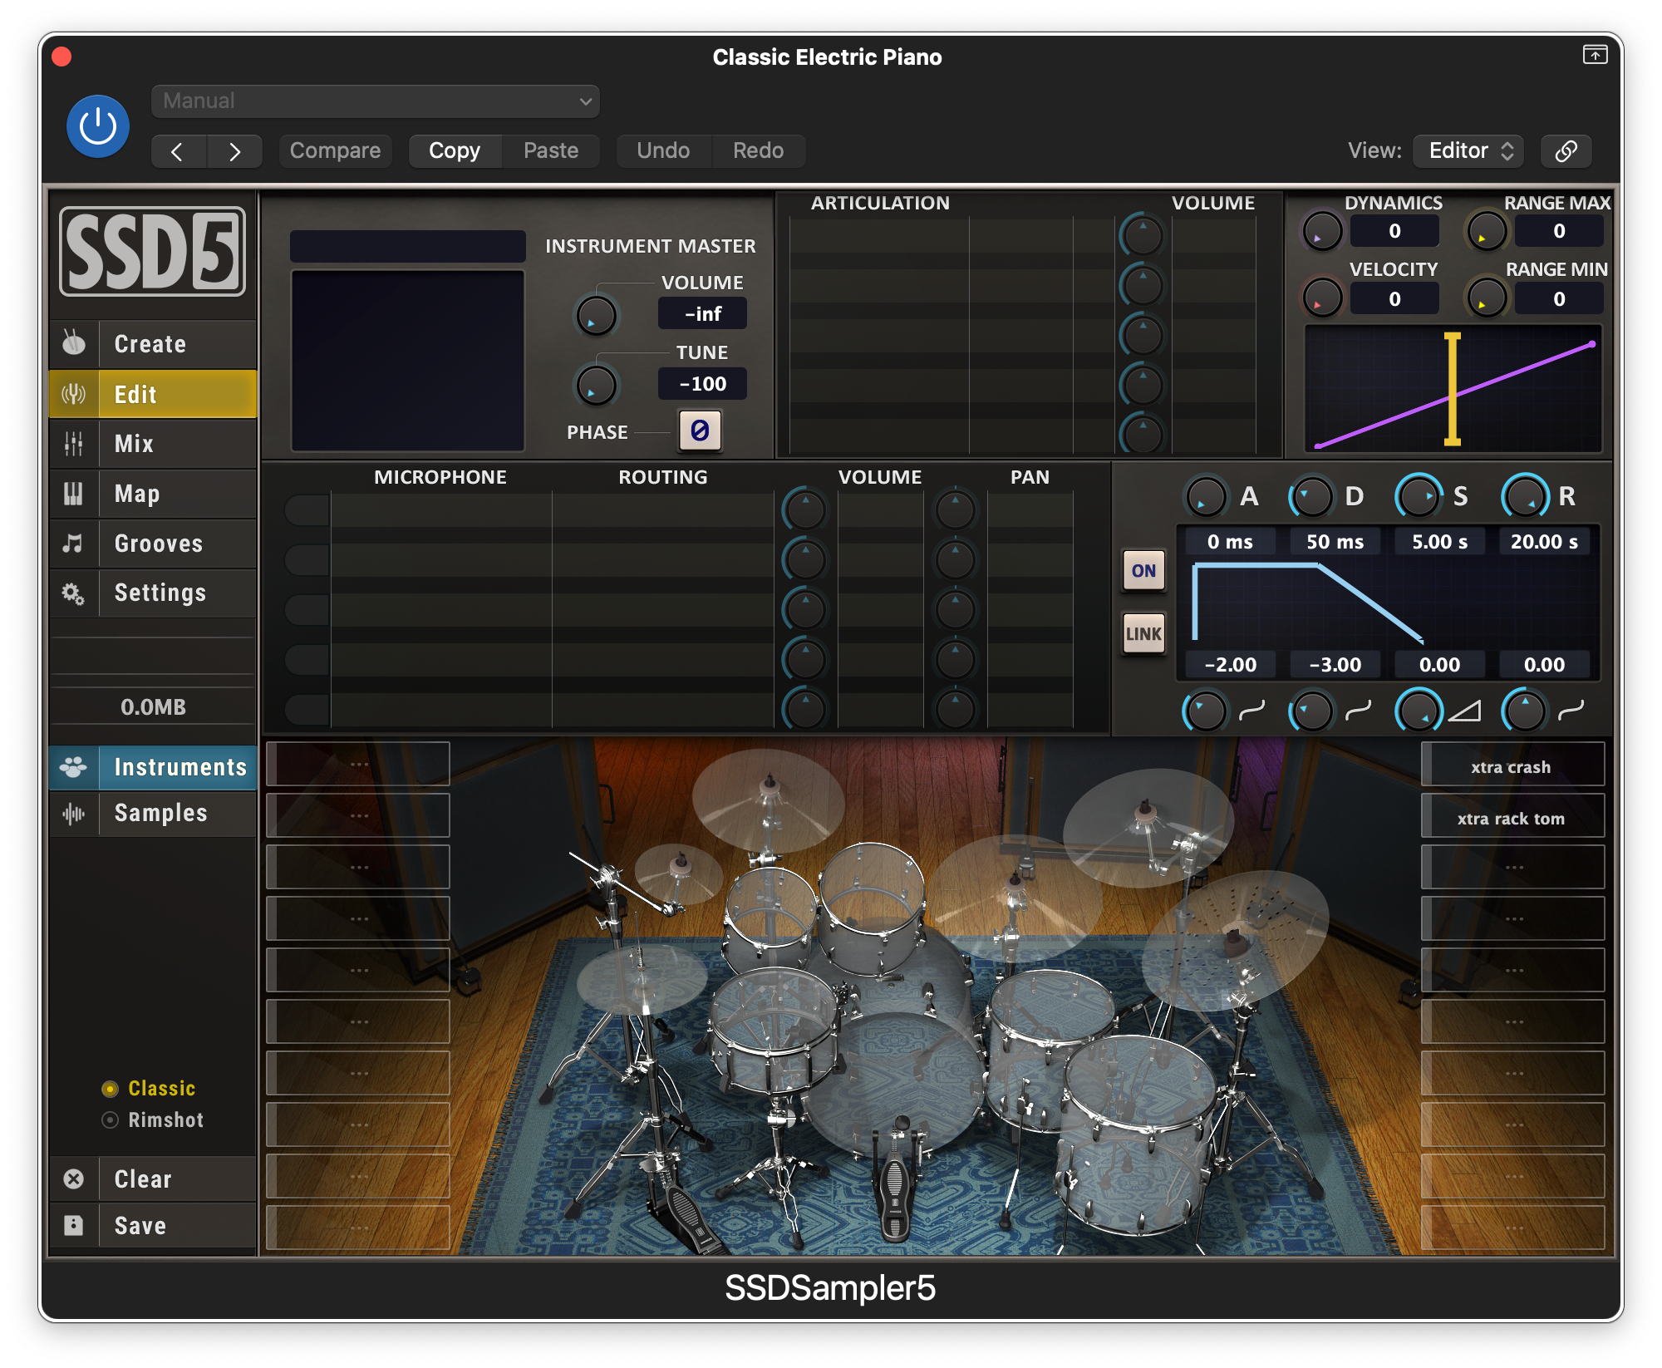
Task: Open the Mix panel via its mixer icon
Action: tap(73, 444)
